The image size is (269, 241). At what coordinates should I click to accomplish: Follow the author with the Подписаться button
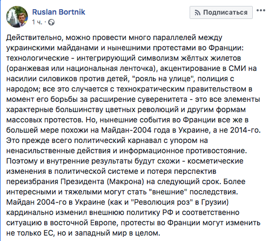(x=221, y=12)
